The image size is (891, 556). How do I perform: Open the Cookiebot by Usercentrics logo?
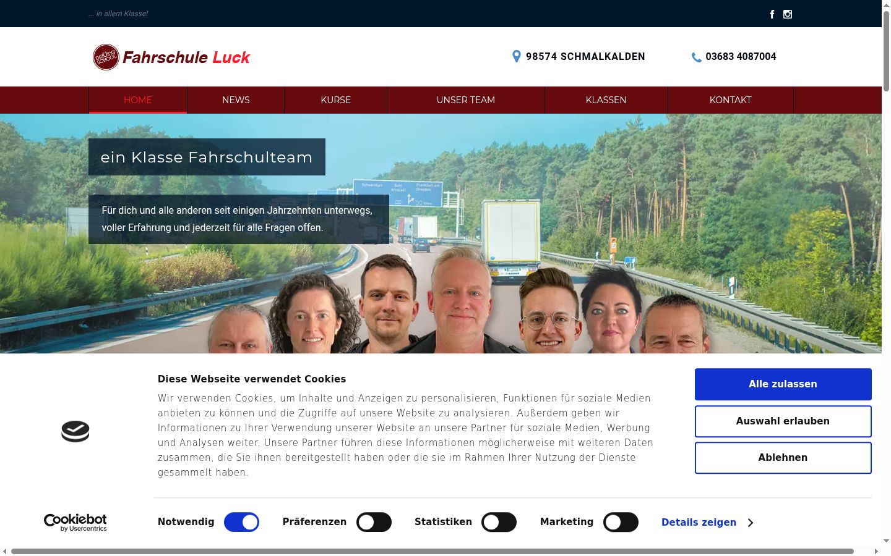pos(75,523)
